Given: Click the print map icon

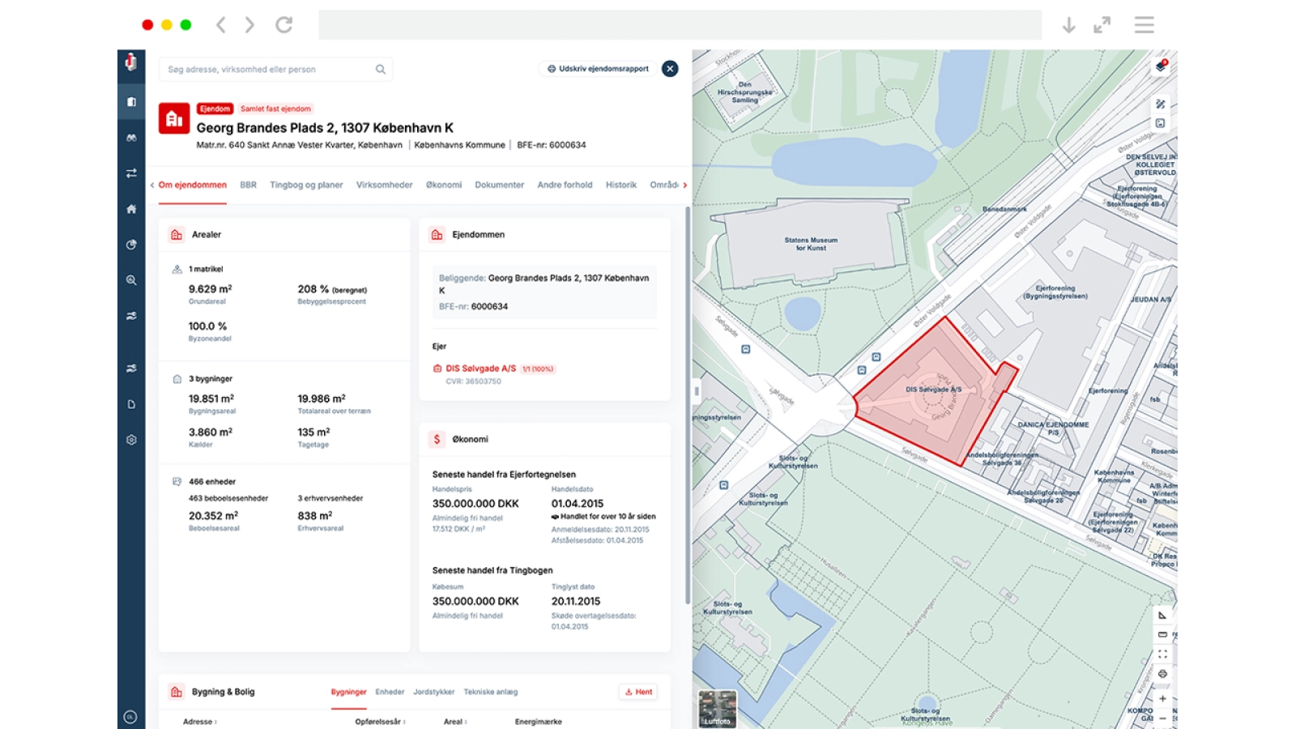Looking at the screenshot, I should click(1162, 674).
